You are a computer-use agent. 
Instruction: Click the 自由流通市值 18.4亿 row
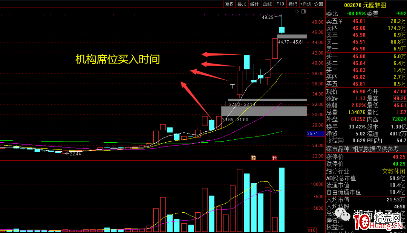coord(366,192)
